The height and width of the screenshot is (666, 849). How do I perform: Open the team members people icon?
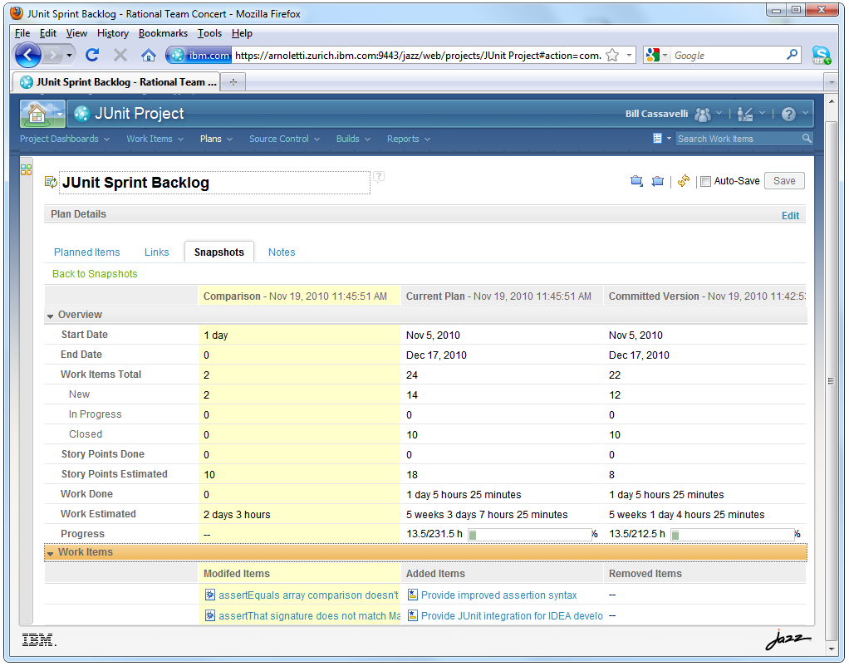click(x=702, y=114)
